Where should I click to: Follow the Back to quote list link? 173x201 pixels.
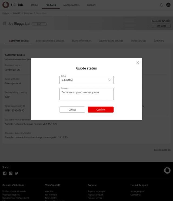click(x=162, y=150)
